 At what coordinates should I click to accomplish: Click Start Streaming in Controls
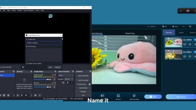(83, 76)
